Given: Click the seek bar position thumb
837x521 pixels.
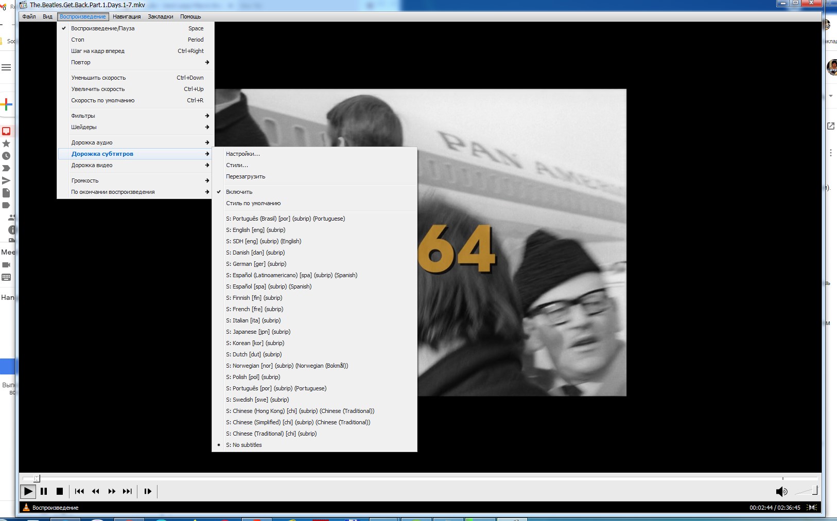Looking at the screenshot, I should [x=37, y=478].
